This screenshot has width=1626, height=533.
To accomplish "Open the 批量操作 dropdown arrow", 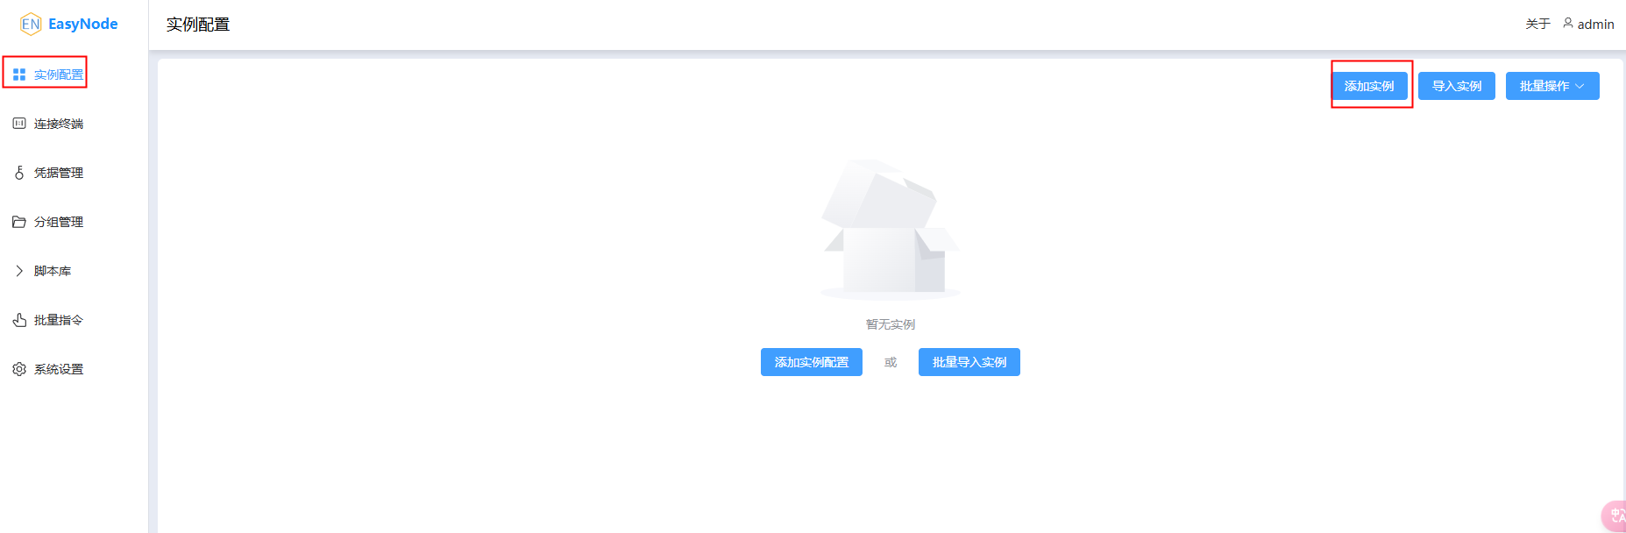I will click(1580, 86).
